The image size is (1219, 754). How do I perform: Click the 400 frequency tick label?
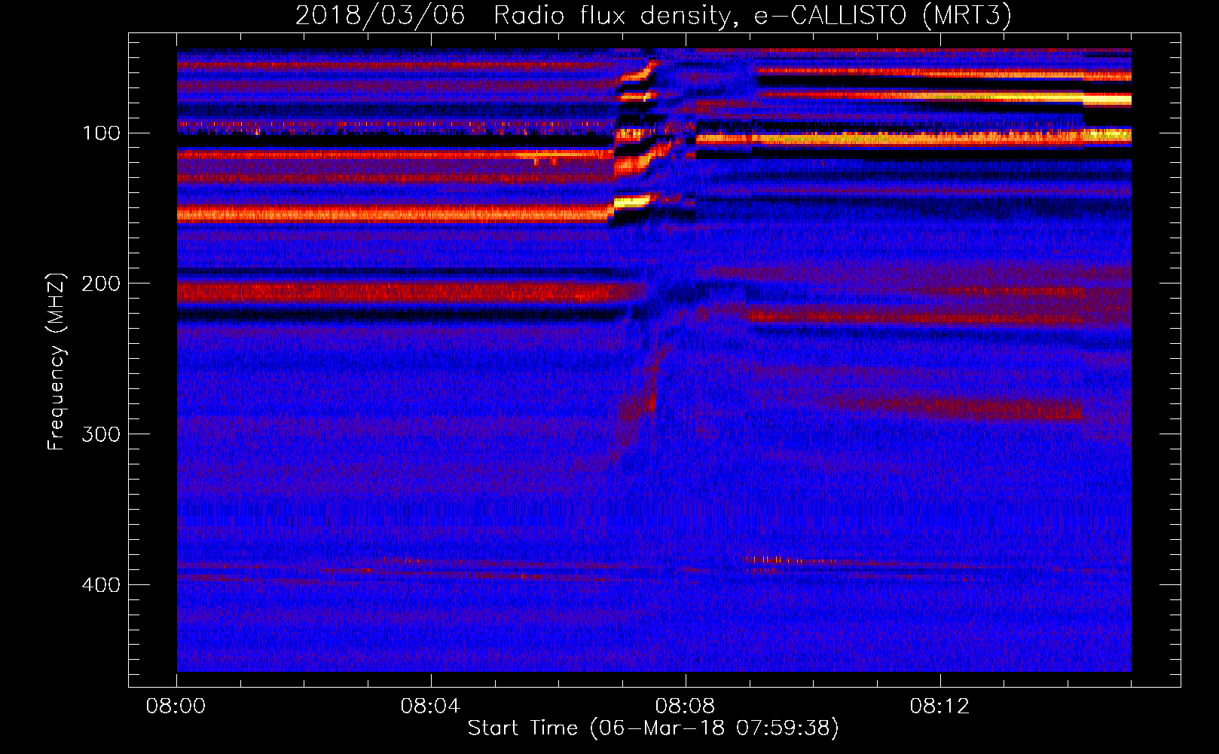tap(101, 585)
